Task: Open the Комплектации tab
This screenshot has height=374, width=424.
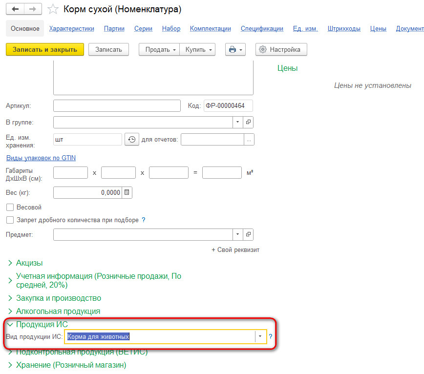Action: 211,29
